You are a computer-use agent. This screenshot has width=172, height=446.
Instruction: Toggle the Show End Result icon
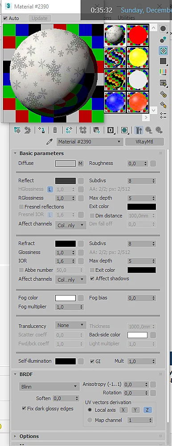[139, 130]
